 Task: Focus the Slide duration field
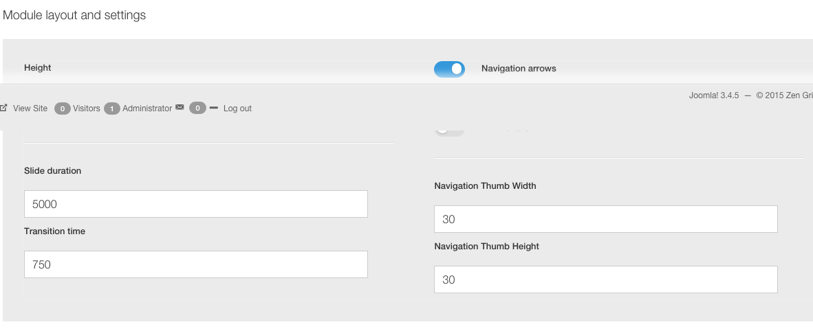196,204
